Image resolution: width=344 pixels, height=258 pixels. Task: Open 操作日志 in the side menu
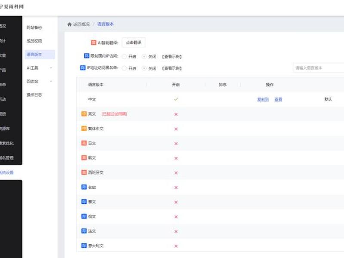(x=34, y=95)
